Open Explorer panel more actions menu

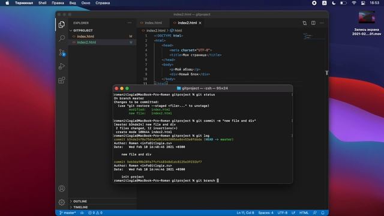pos(130,23)
